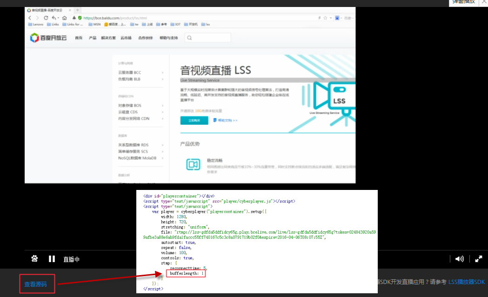This screenshot has height=297, width=488.
Task: Click the 直播中 live status label
Action: coord(72,259)
